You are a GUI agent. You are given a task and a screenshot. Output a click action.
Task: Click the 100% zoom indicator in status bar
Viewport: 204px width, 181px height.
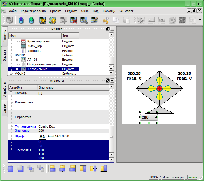[x=153, y=177]
